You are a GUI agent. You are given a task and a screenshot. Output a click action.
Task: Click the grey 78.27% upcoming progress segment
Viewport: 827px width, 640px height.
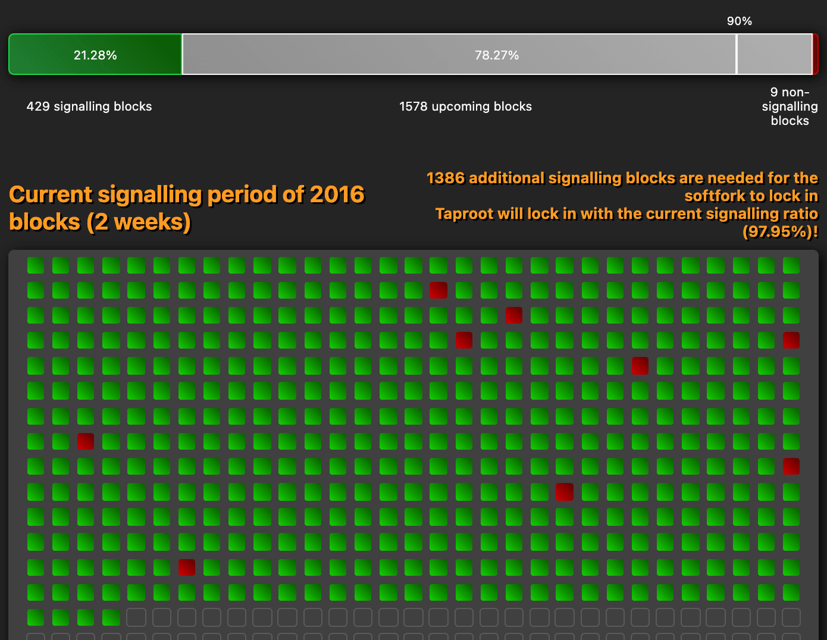click(459, 55)
